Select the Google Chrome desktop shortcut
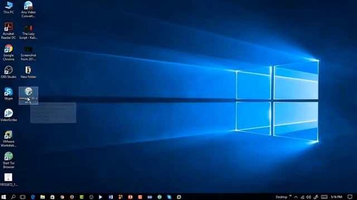This screenshot has width=357, height=200. click(x=8, y=53)
